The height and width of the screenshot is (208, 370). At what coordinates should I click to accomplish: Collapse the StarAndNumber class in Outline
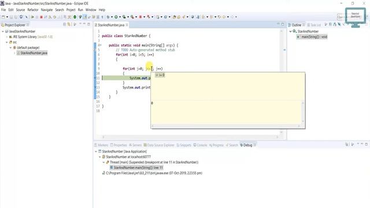(290, 31)
